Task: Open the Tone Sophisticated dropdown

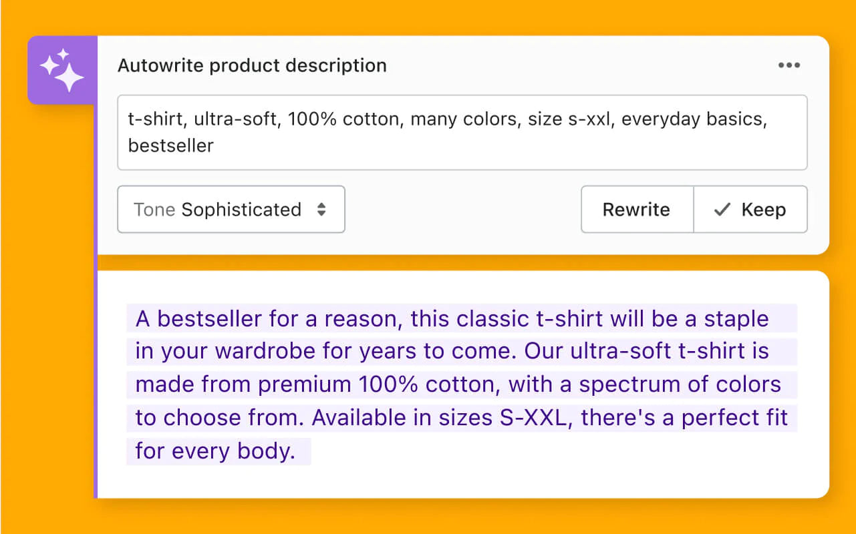Action: coord(231,210)
